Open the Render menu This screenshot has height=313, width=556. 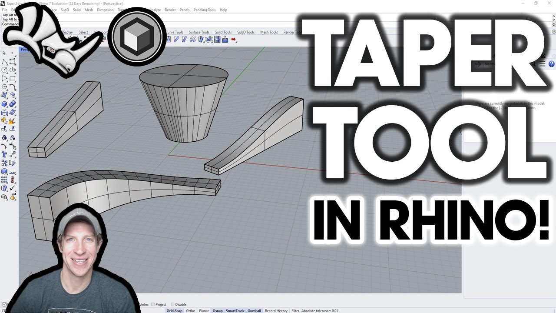tap(170, 10)
